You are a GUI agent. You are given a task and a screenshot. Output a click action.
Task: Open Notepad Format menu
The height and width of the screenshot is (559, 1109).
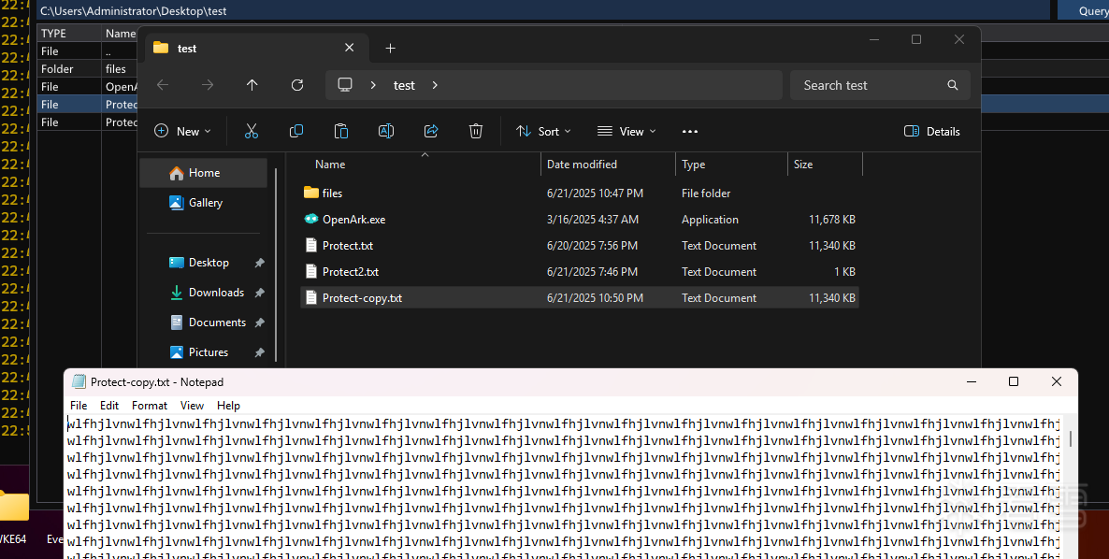click(150, 406)
